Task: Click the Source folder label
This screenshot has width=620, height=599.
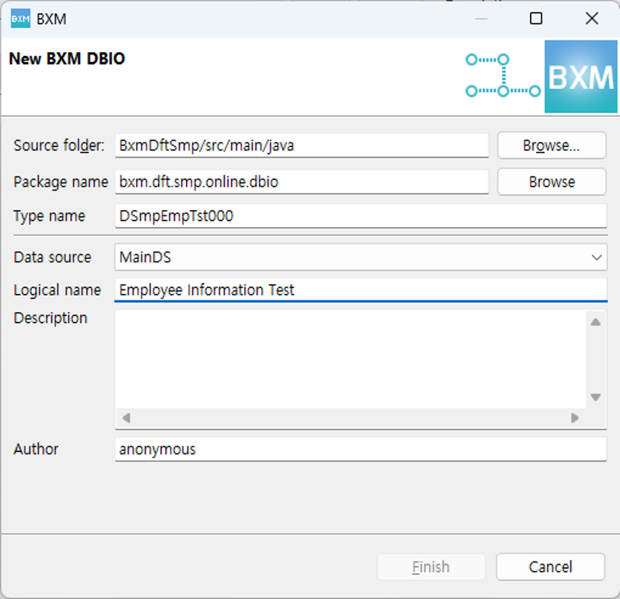Action: 59,145
